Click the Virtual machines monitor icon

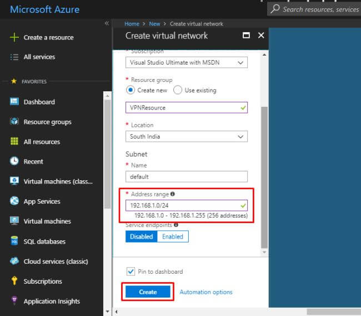pos(14,221)
